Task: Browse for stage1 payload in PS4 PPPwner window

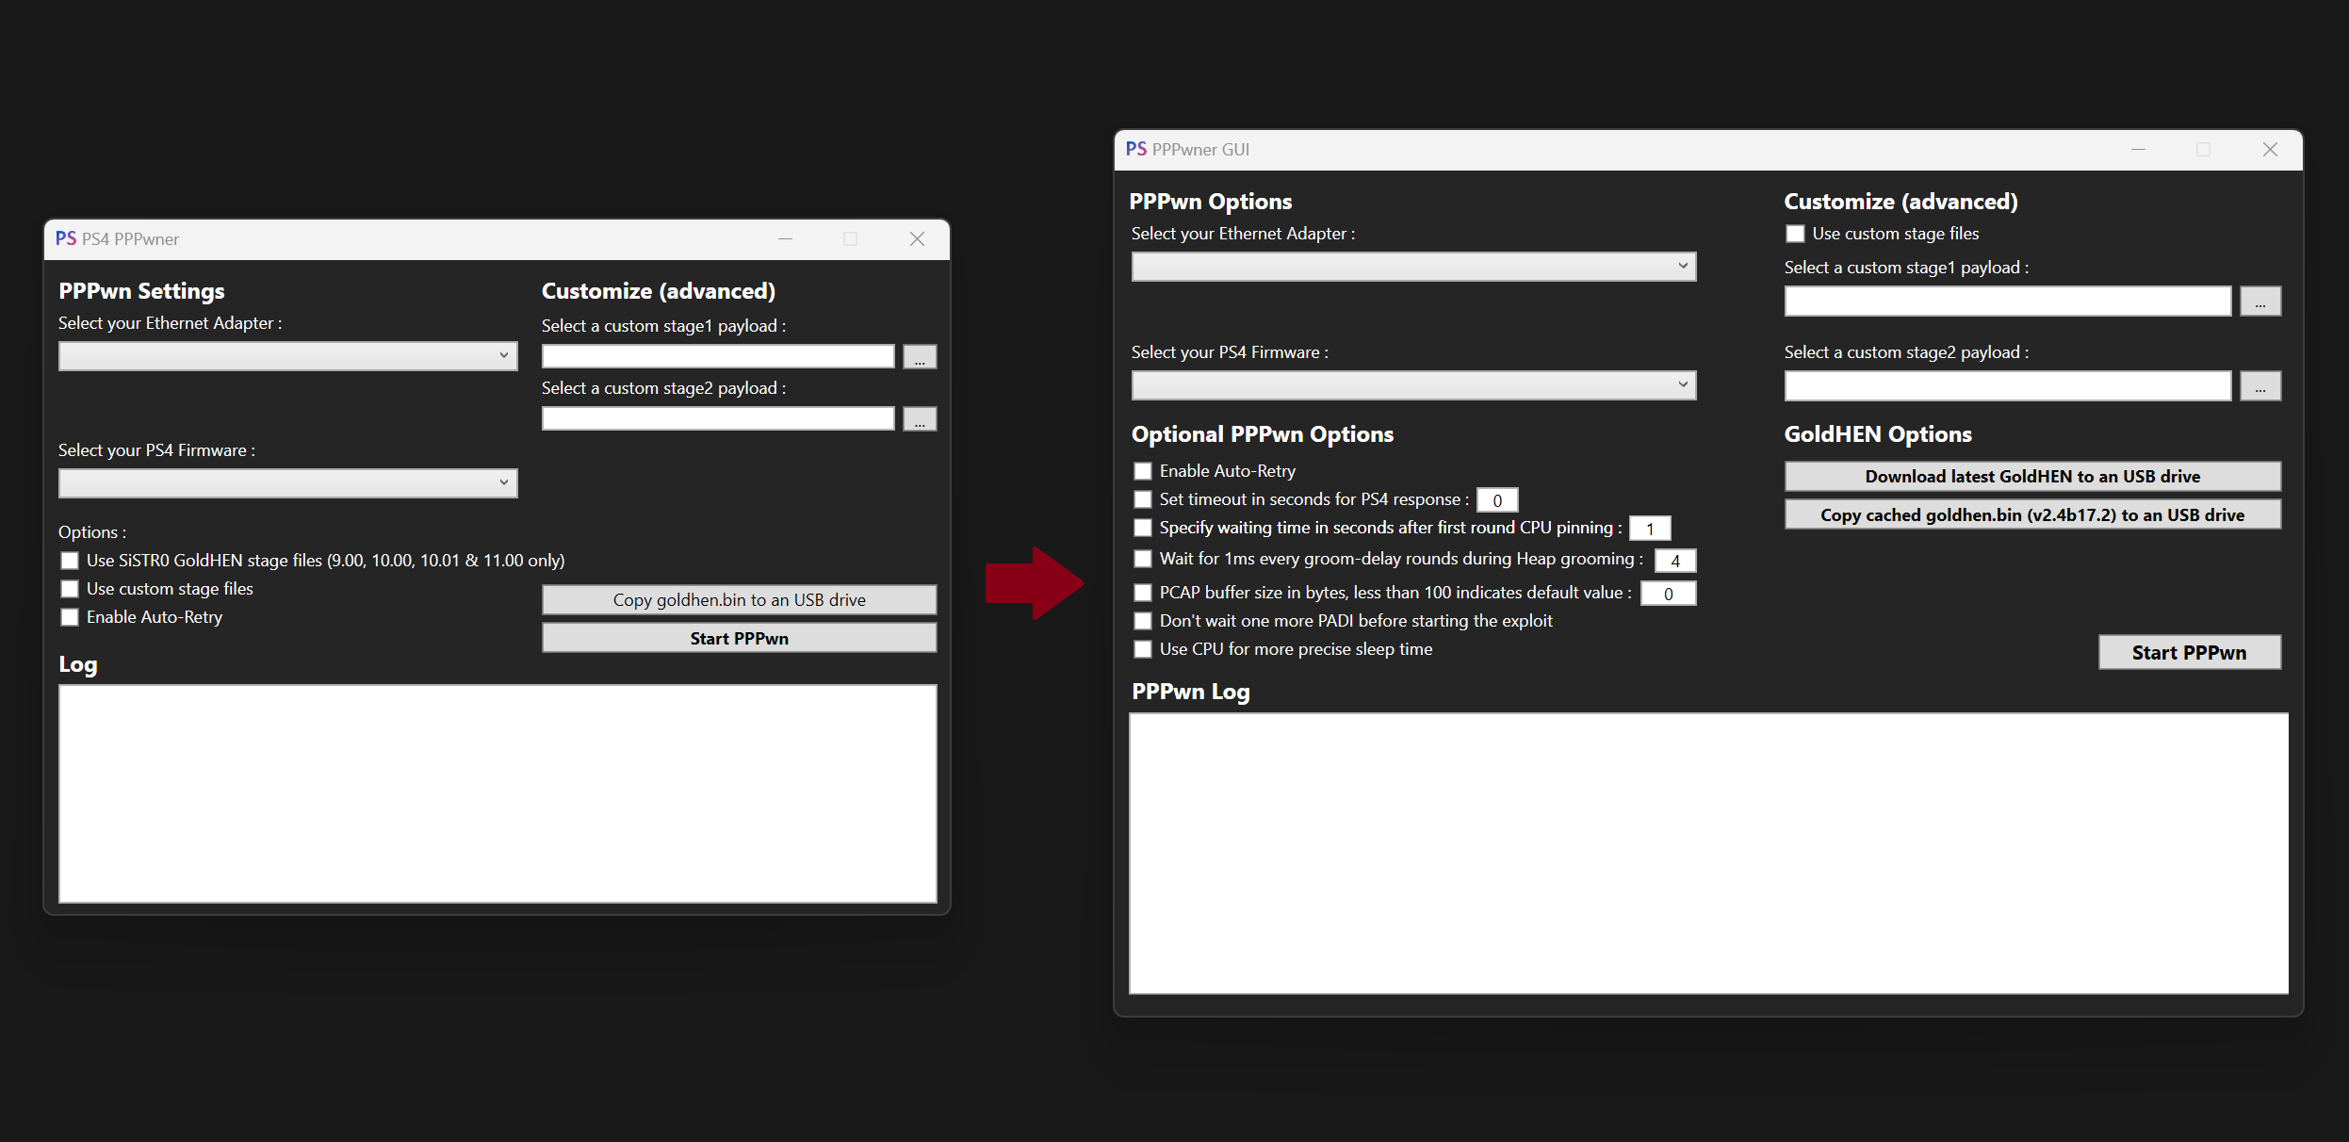Action: (920, 357)
